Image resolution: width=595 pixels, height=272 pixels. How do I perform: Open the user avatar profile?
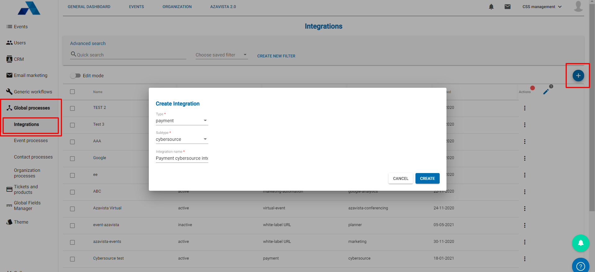(x=578, y=6)
